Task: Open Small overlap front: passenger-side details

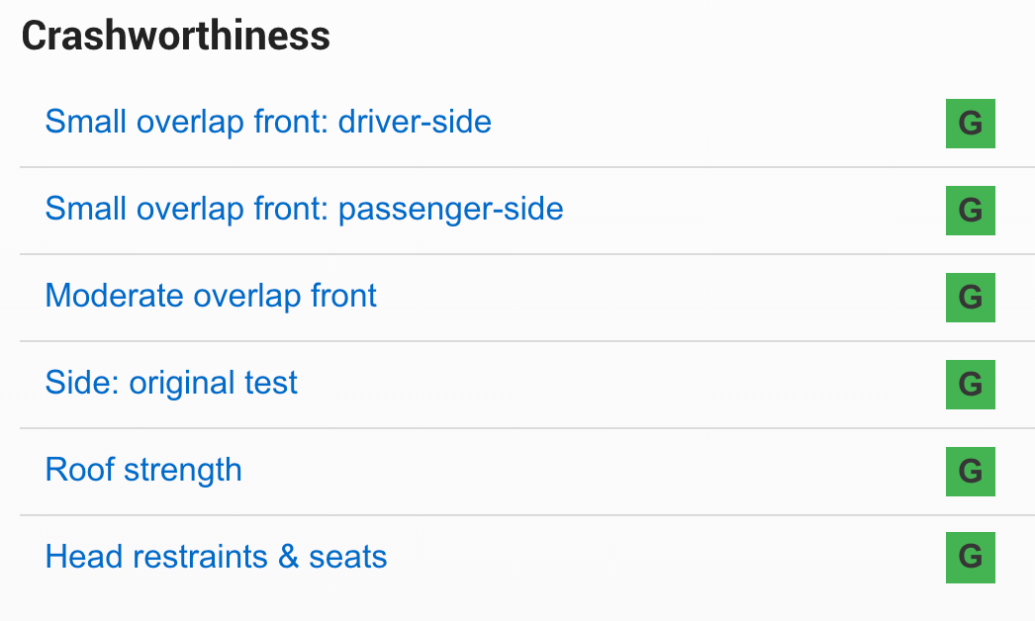Action: (x=305, y=210)
